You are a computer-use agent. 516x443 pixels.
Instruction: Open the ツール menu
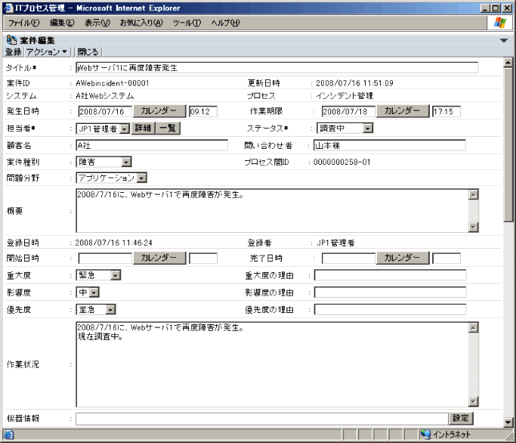(x=187, y=23)
